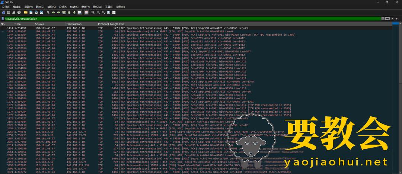Reset text zoom to normal size

pyautogui.click(x=103, y=12)
